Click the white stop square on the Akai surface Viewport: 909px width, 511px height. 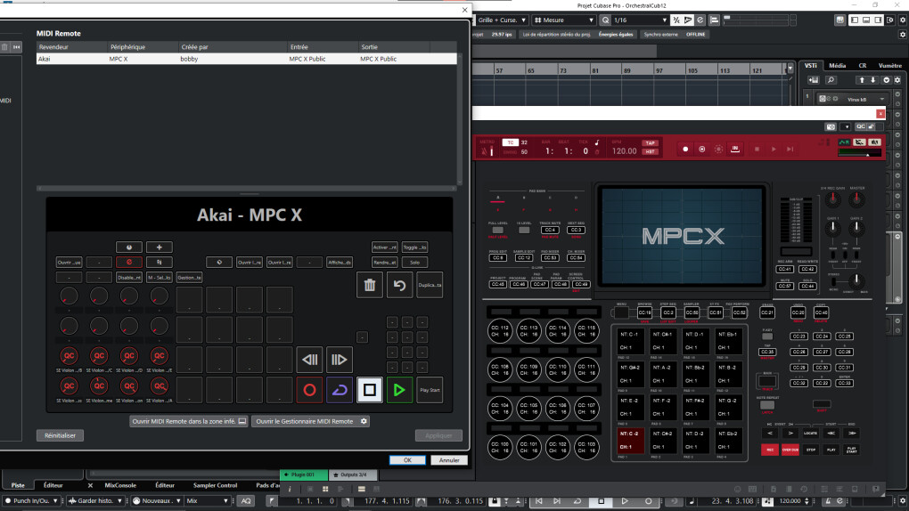(x=369, y=390)
